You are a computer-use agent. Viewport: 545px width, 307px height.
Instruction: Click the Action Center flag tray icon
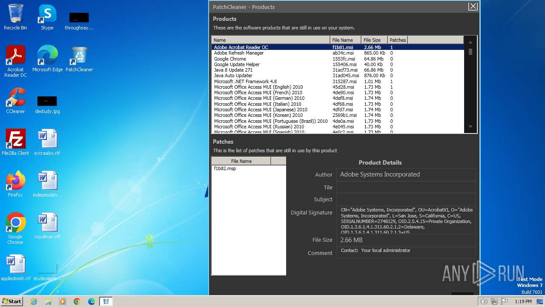[x=505, y=301]
